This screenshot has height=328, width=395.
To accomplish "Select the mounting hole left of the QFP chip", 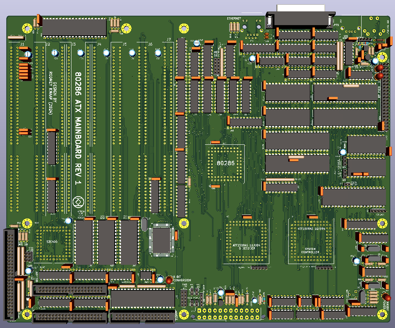I will [x=27, y=224].
